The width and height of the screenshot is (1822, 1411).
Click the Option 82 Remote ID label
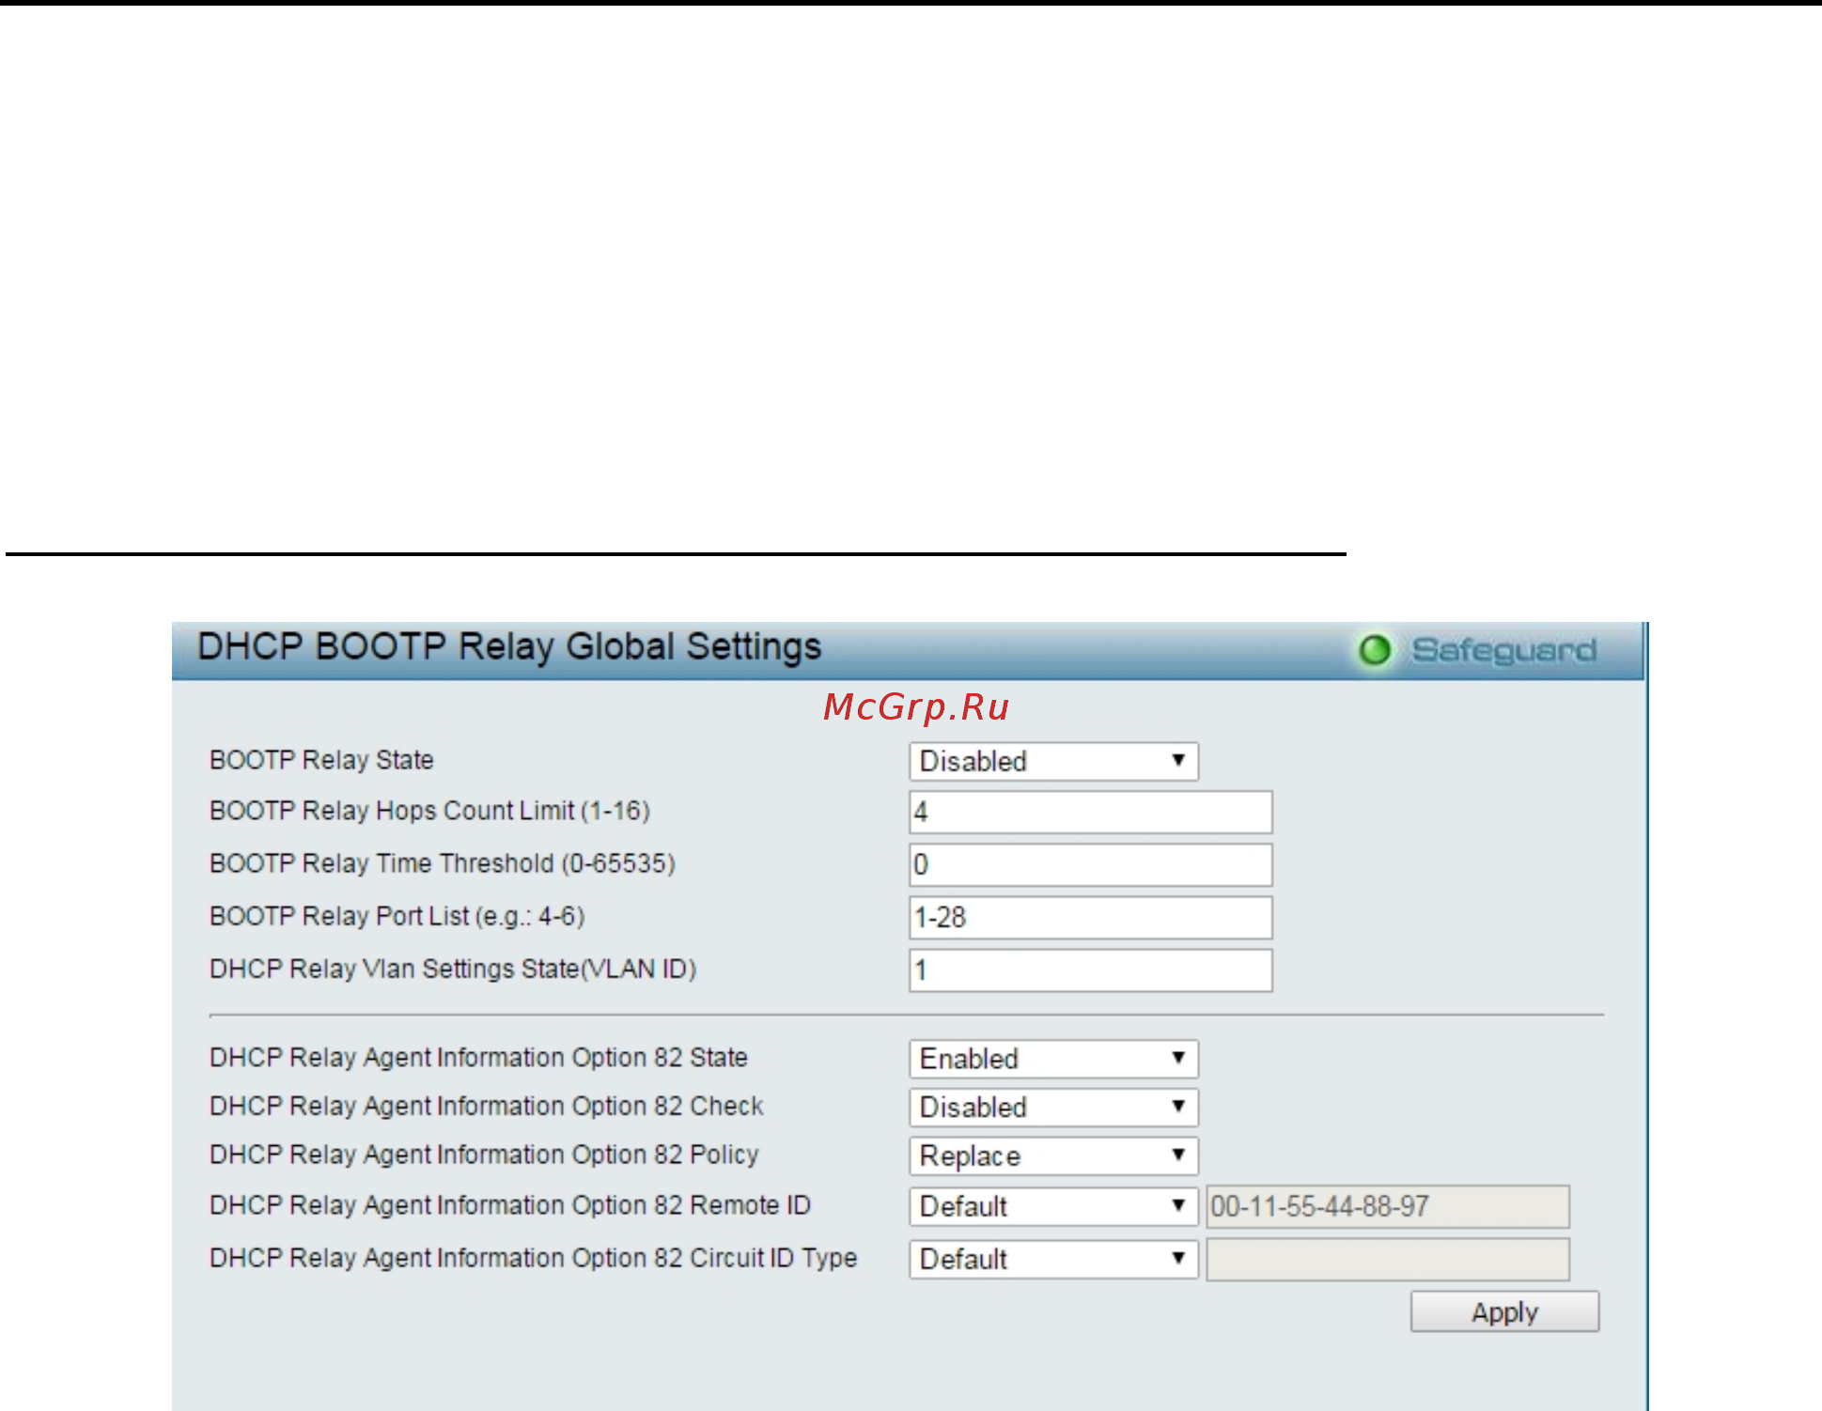pyautogui.click(x=510, y=1206)
